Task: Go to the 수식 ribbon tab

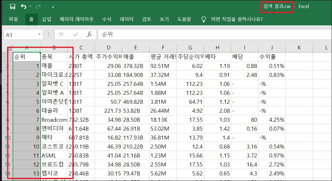Action: 106,19
